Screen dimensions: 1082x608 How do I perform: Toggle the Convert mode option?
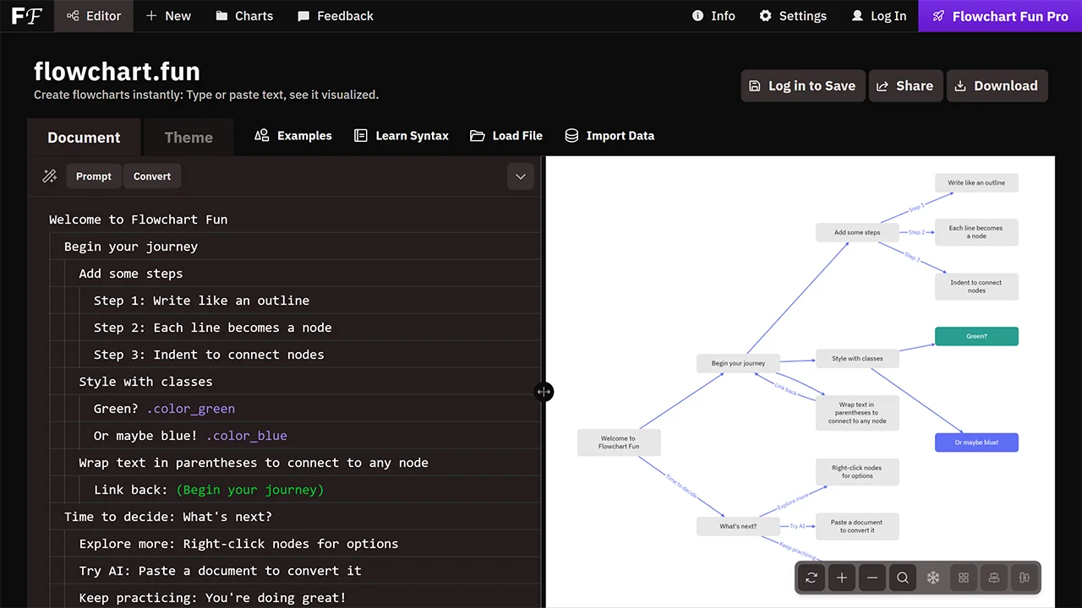(151, 176)
